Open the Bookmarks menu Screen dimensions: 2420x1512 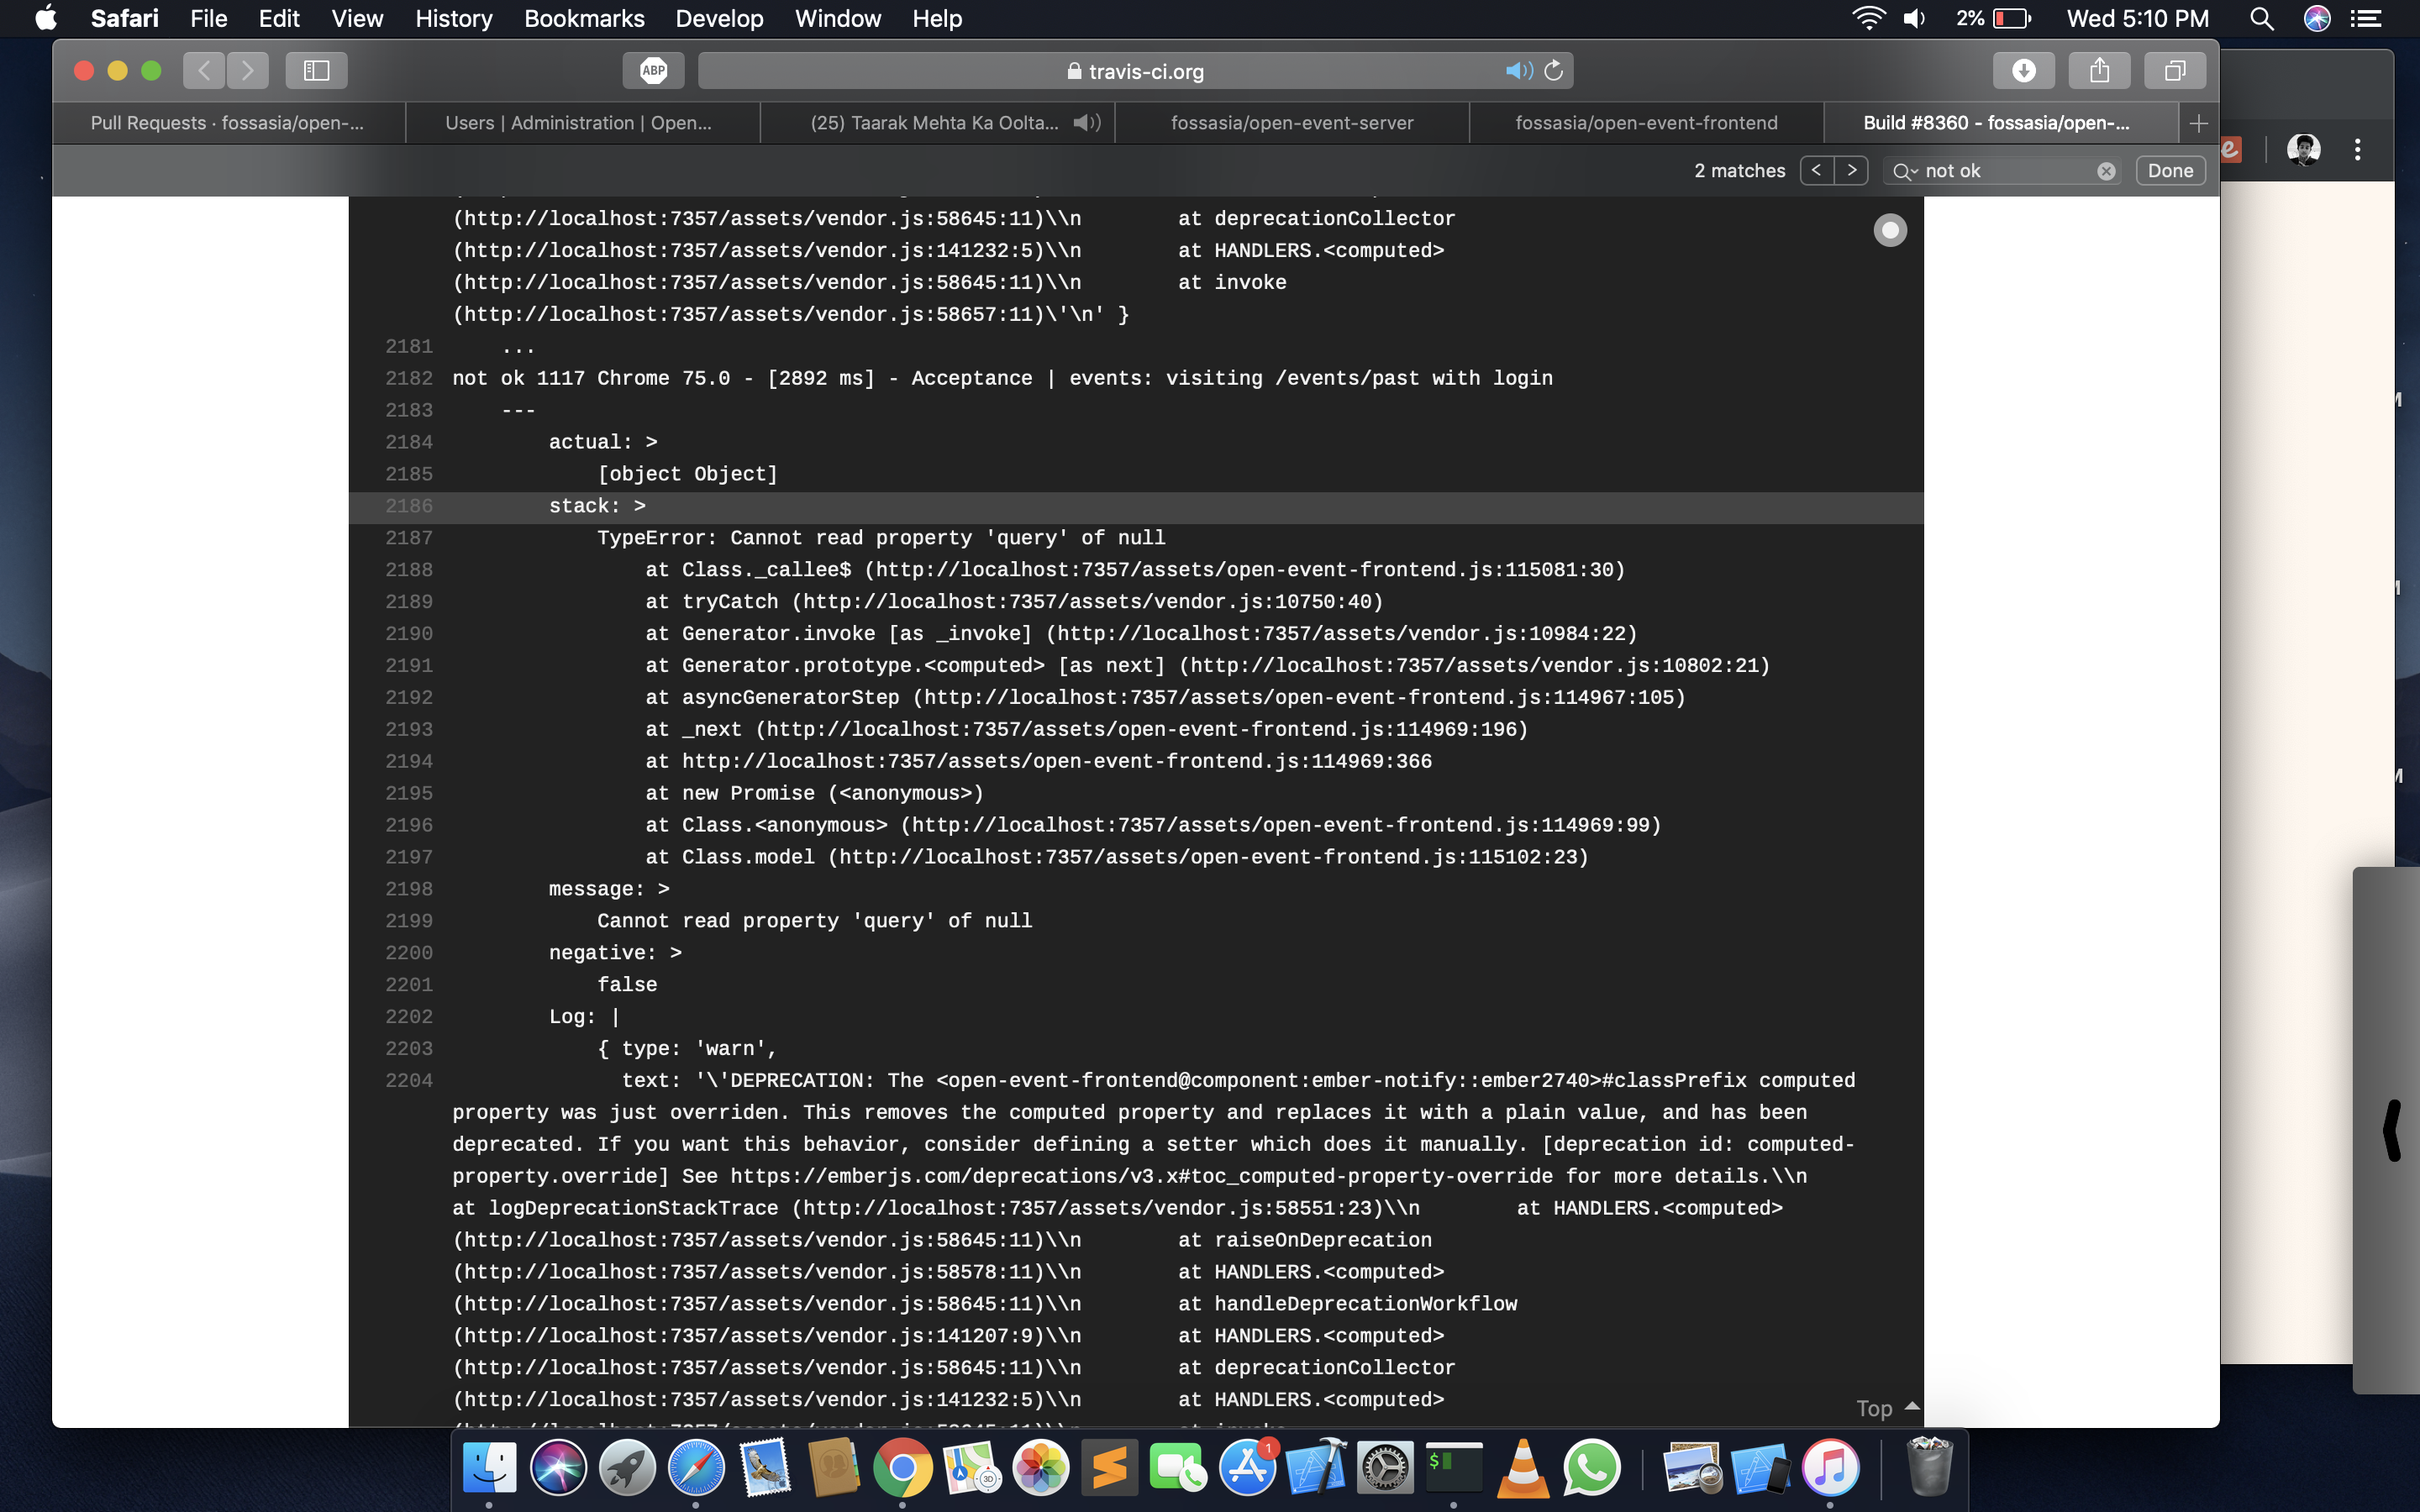[584, 18]
